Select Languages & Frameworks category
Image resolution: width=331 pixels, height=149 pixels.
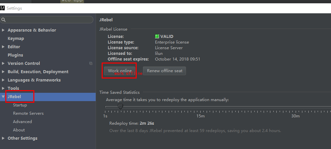tap(34, 80)
